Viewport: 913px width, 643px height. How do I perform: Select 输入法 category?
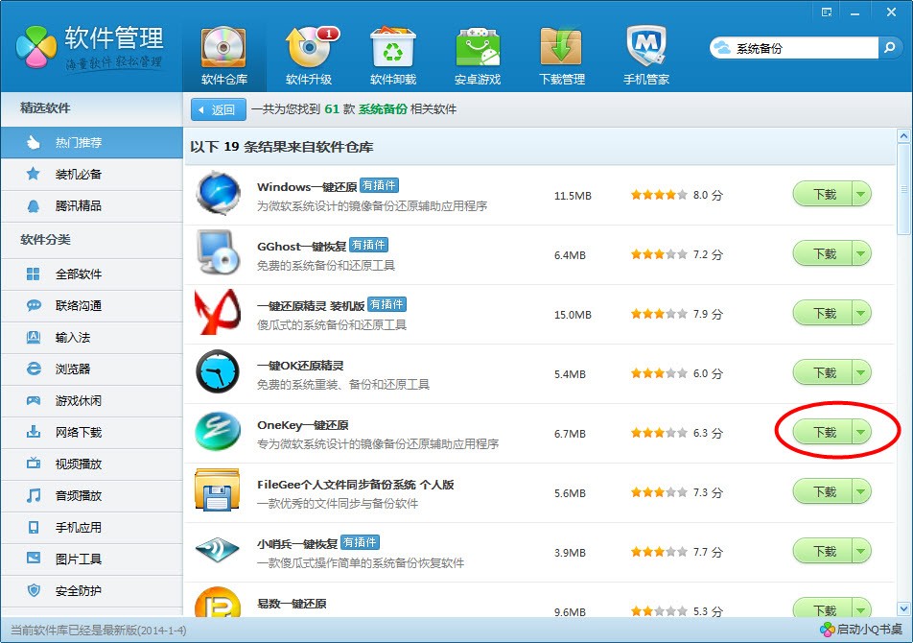[92, 337]
